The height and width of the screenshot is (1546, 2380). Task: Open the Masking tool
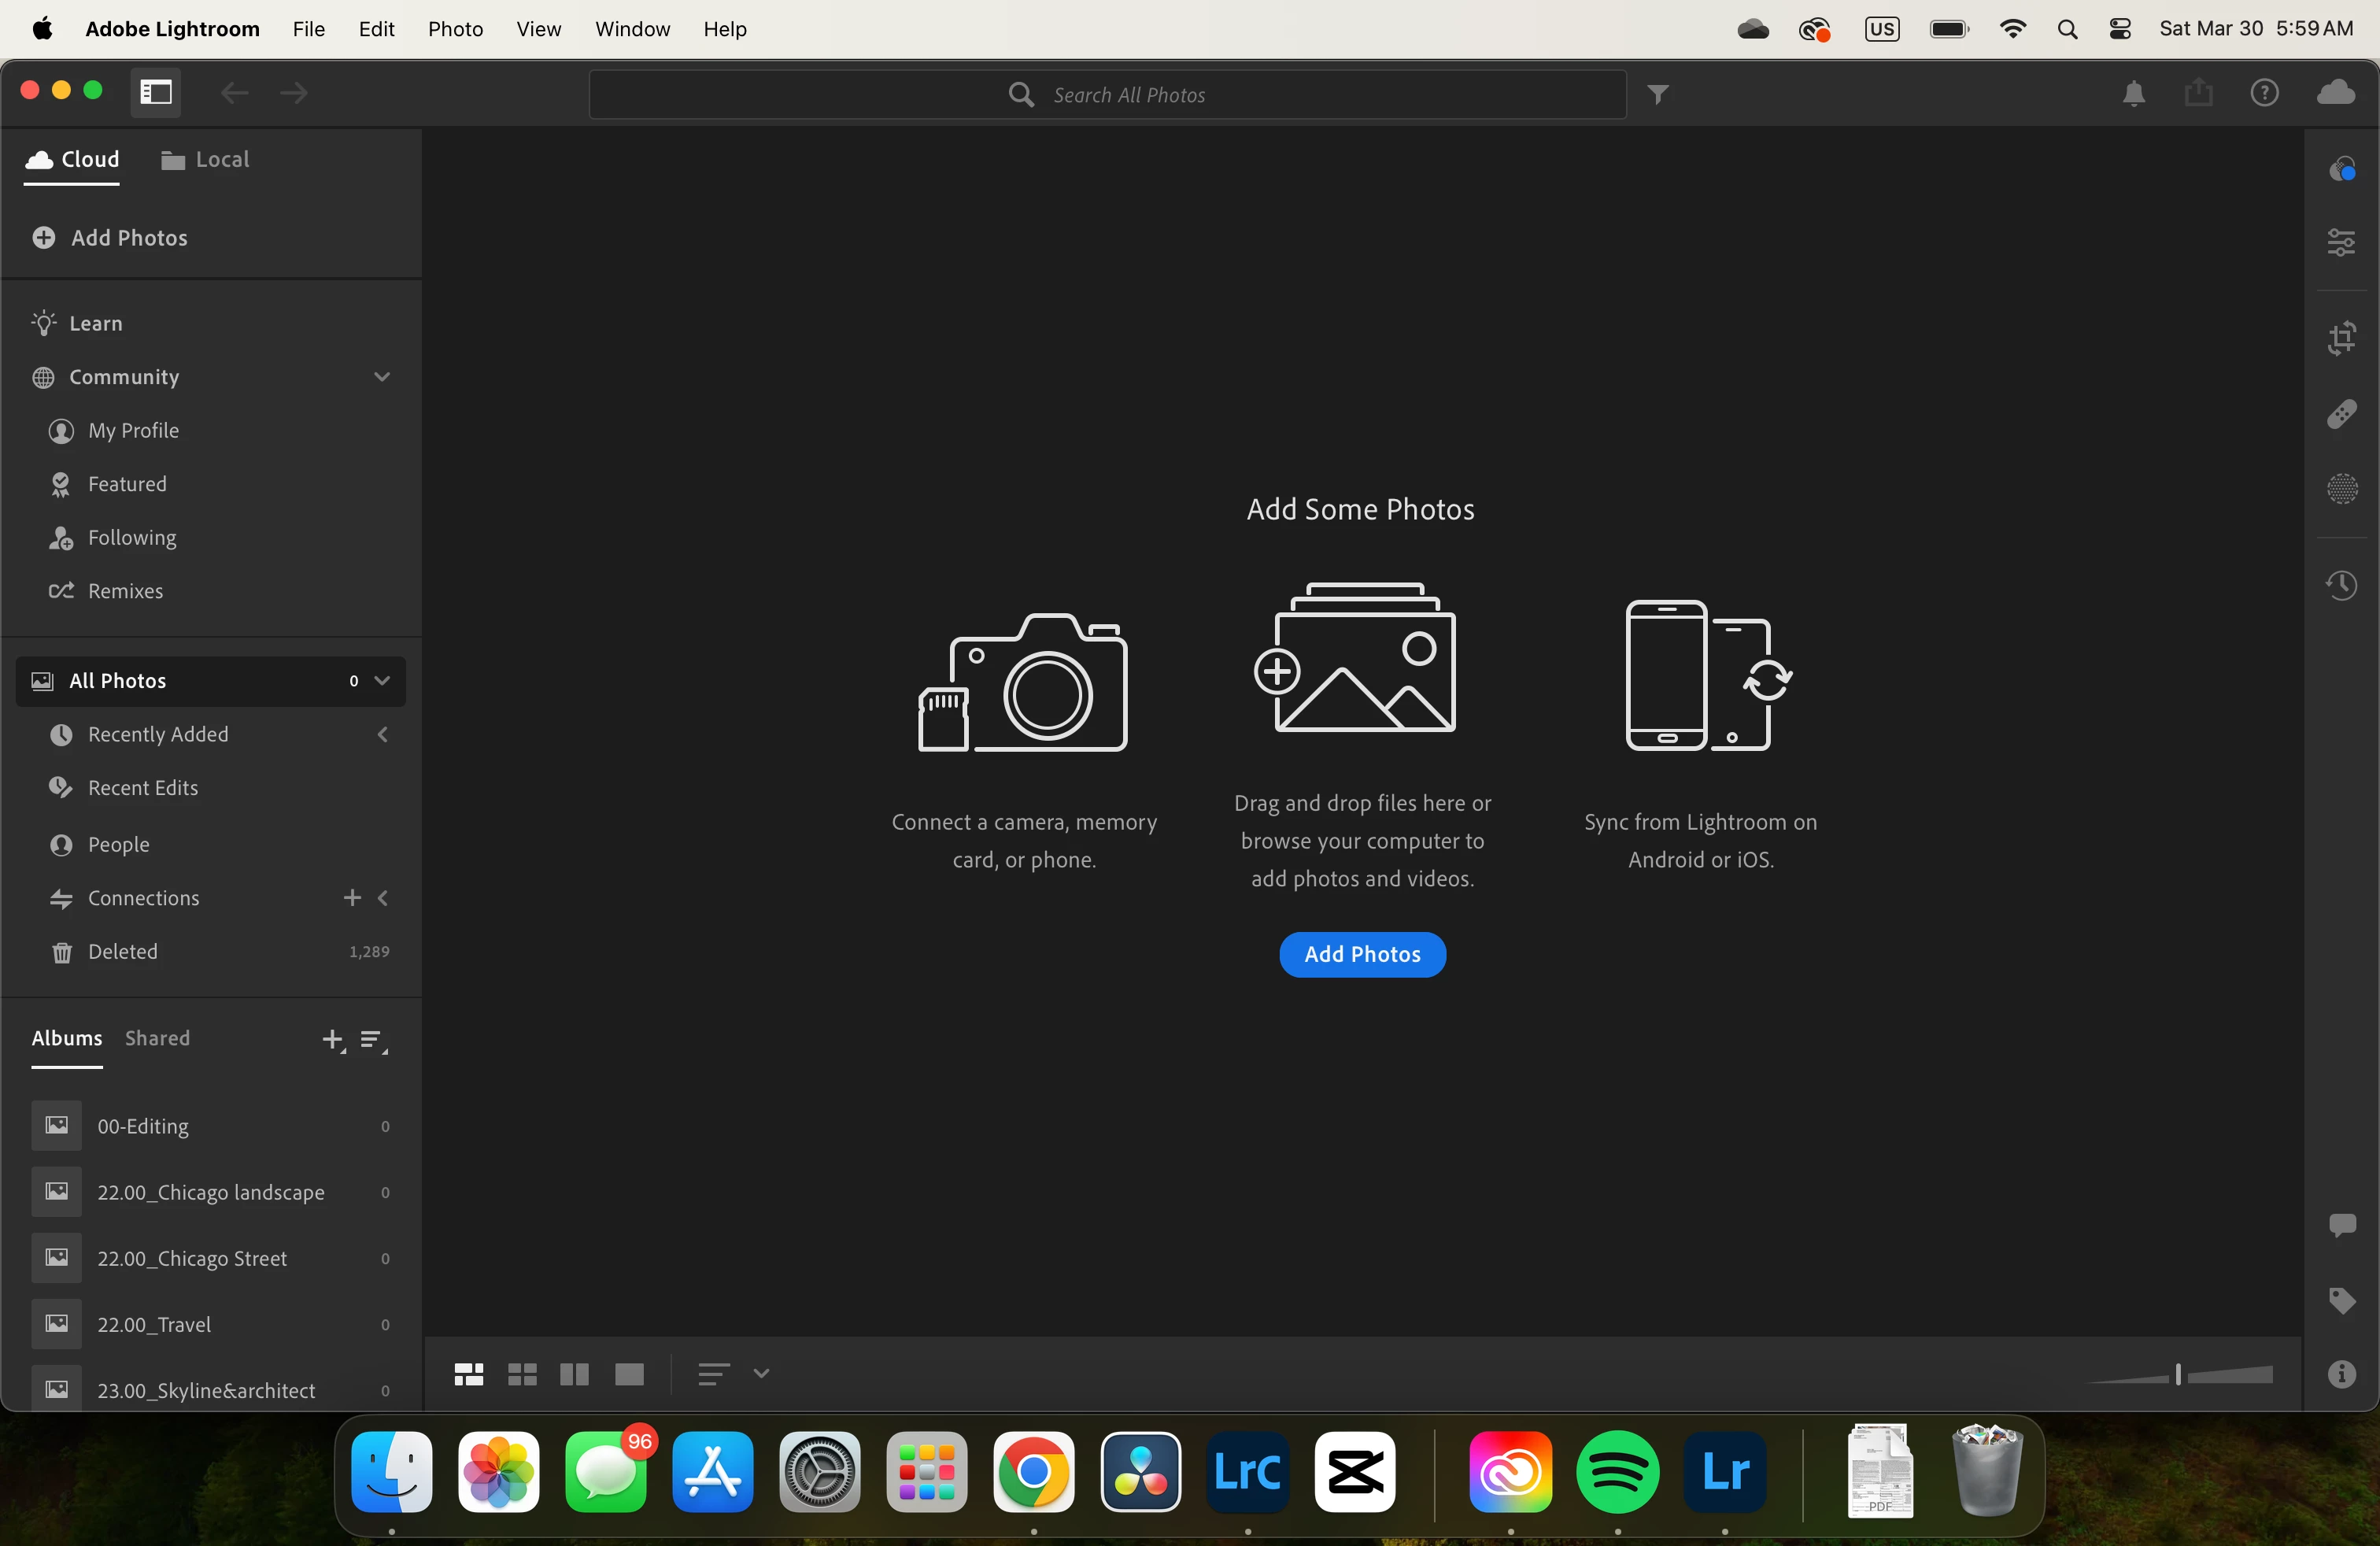tap(2341, 489)
